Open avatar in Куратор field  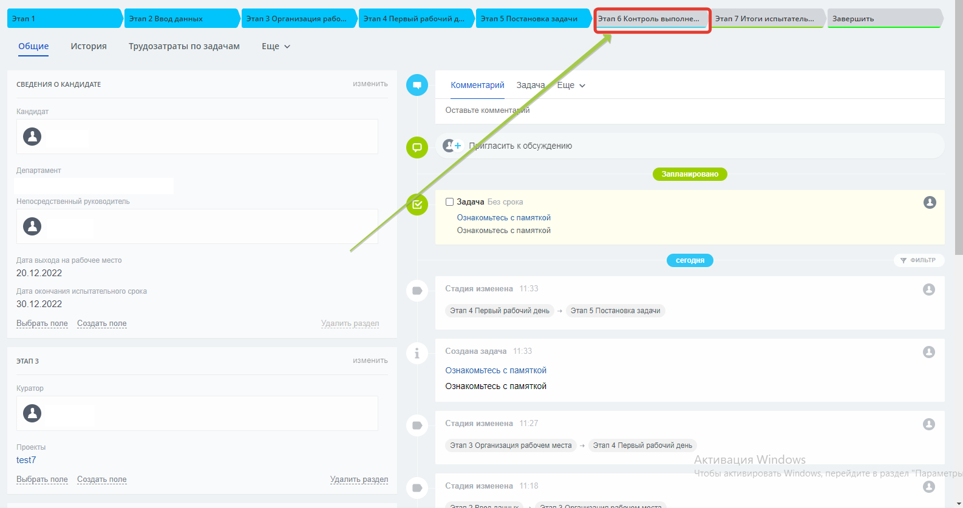pos(32,413)
